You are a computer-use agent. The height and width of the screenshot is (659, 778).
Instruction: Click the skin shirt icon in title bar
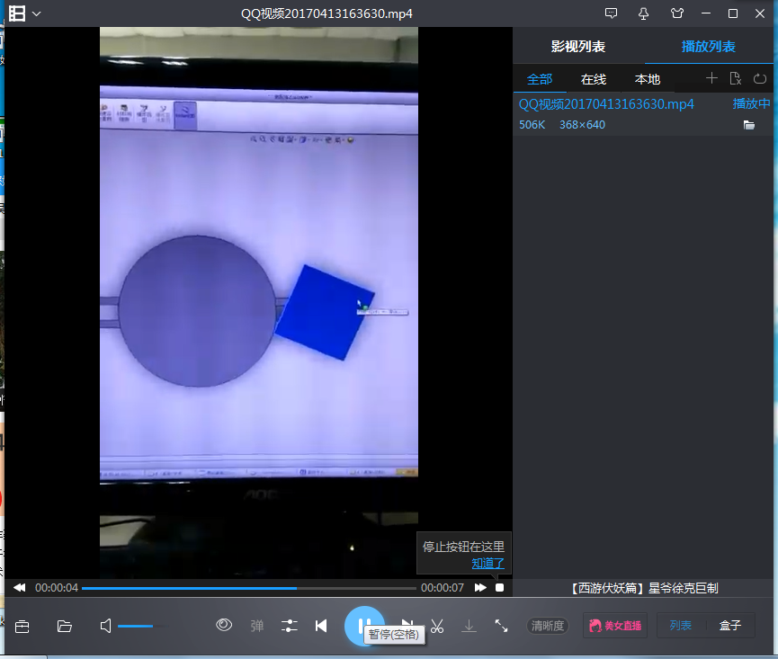point(677,13)
